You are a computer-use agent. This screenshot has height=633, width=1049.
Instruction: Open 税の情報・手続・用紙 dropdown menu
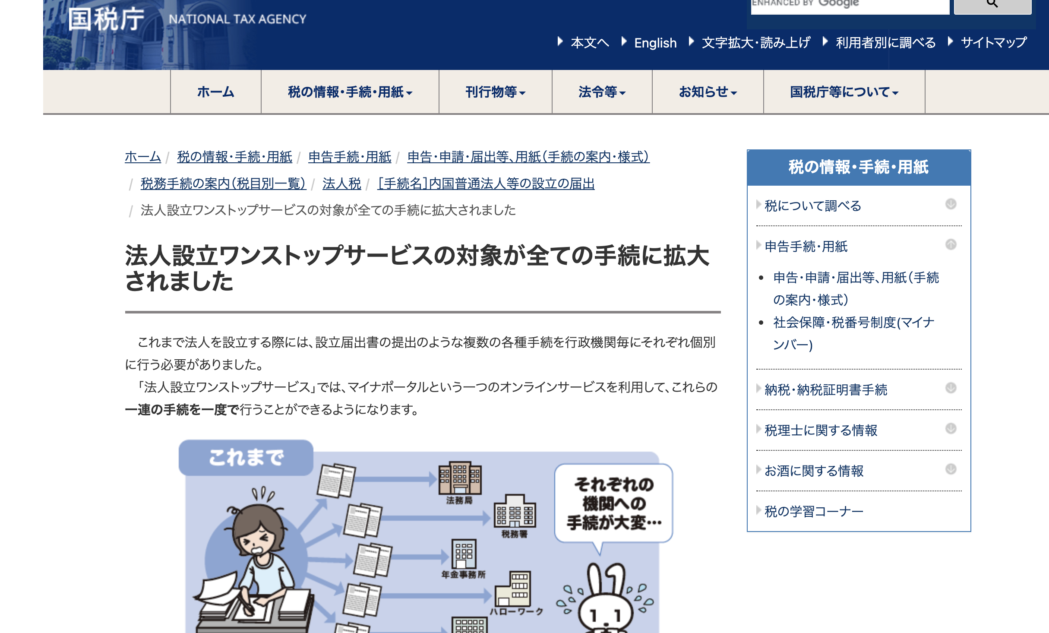coord(350,92)
